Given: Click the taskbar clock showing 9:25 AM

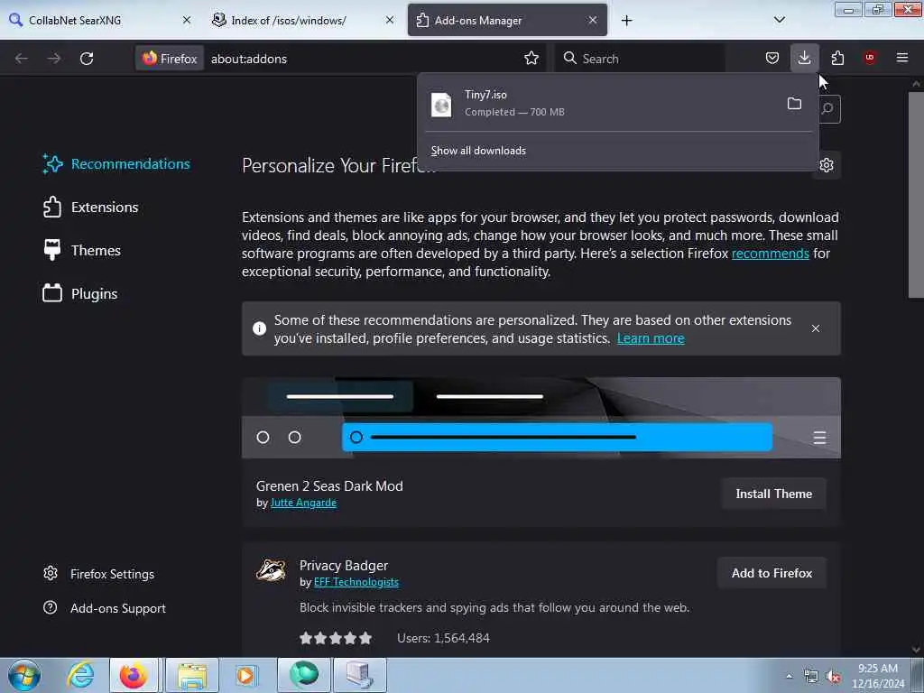Looking at the screenshot, I should coord(878,676).
